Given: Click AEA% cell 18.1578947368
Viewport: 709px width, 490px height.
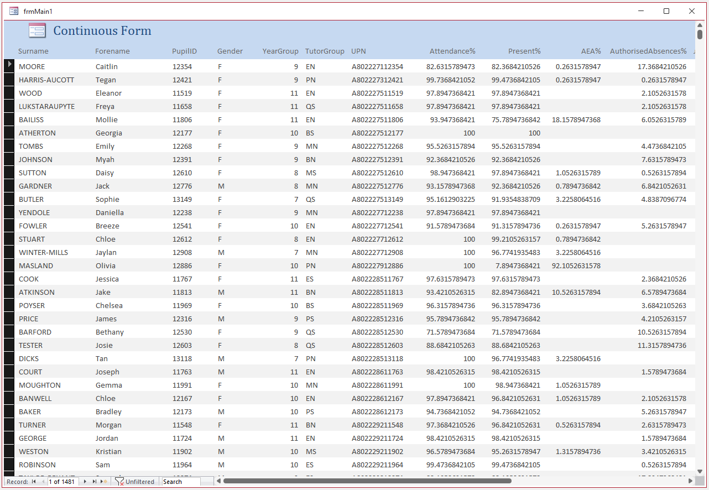Looking at the screenshot, I should [x=576, y=119].
